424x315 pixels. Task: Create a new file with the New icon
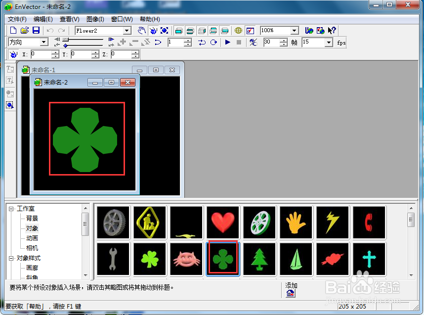(13, 30)
